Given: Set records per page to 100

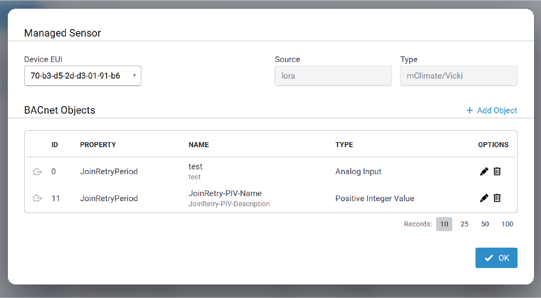Looking at the screenshot, I should coord(507,224).
